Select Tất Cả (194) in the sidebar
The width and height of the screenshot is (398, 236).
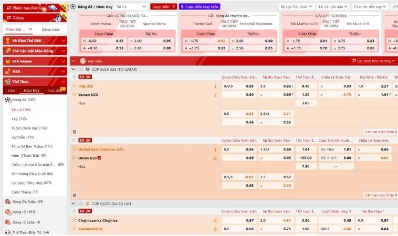(21, 110)
